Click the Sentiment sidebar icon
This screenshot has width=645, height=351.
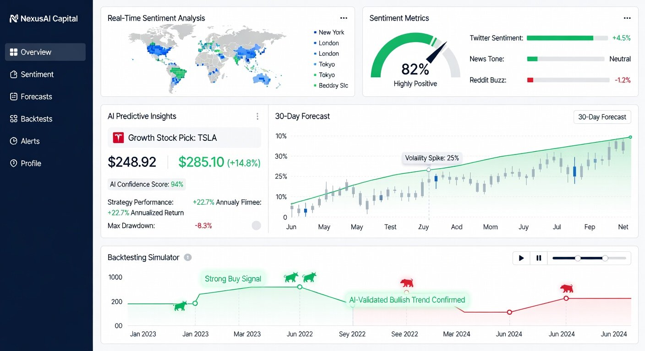[13, 74]
